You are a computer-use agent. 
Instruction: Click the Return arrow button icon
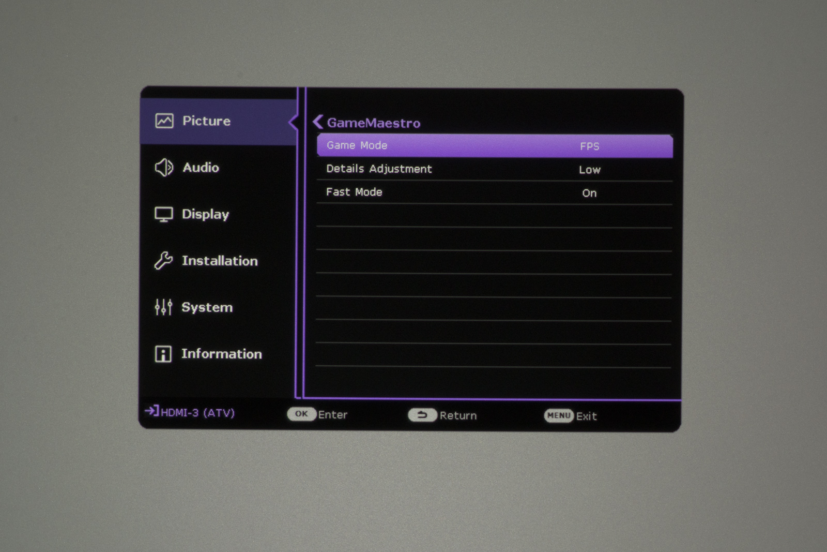[x=422, y=415]
